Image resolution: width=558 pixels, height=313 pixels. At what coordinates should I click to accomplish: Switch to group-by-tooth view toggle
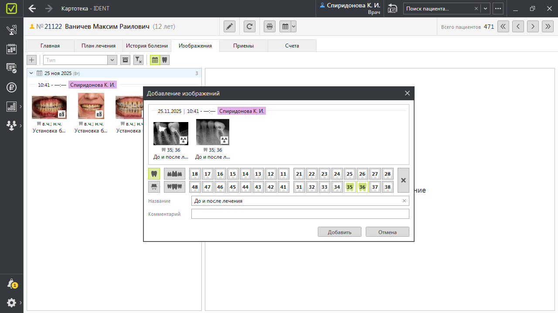[164, 60]
